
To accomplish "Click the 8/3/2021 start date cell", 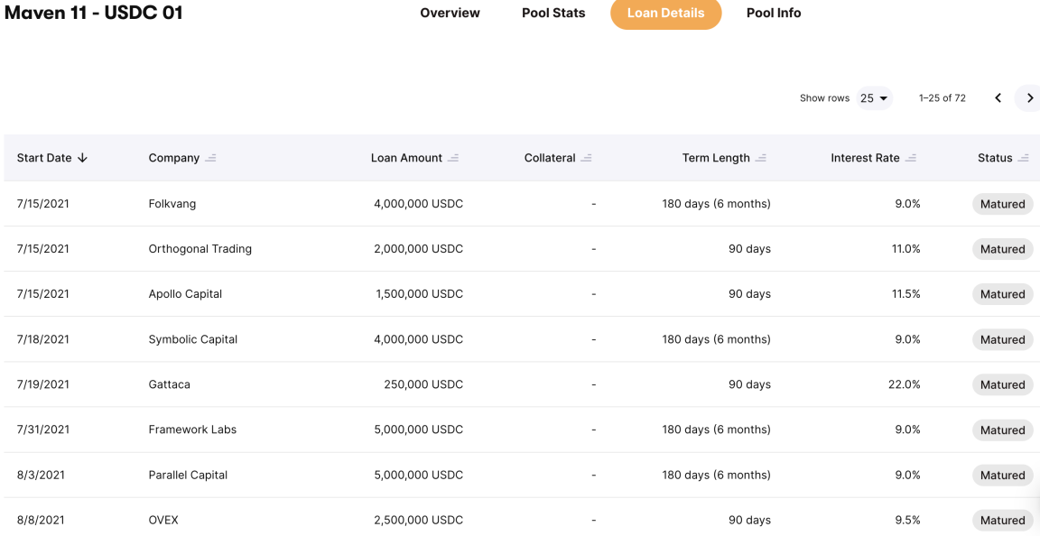I will 41,475.
